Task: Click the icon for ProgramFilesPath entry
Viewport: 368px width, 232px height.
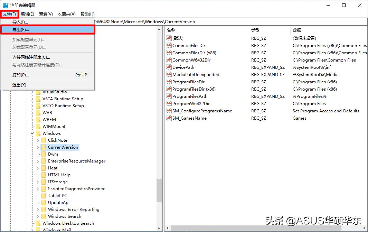Action: pyautogui.click(x=169, y=96)
